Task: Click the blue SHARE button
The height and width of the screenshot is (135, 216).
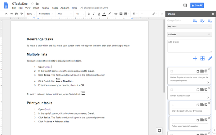Action: pos(197,5)
